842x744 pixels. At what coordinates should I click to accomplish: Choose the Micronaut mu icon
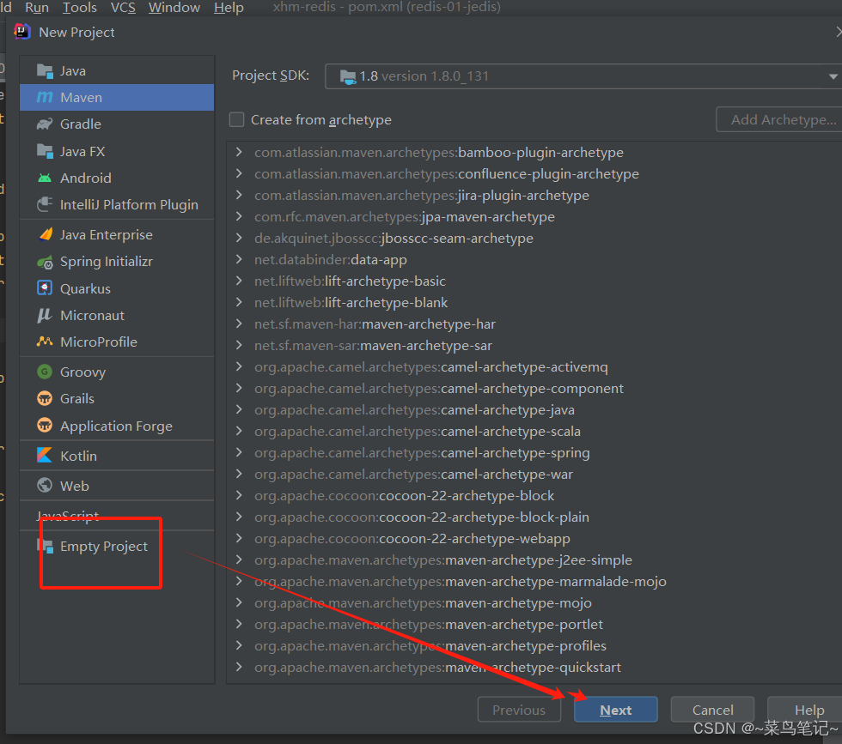tap(45, 315)
